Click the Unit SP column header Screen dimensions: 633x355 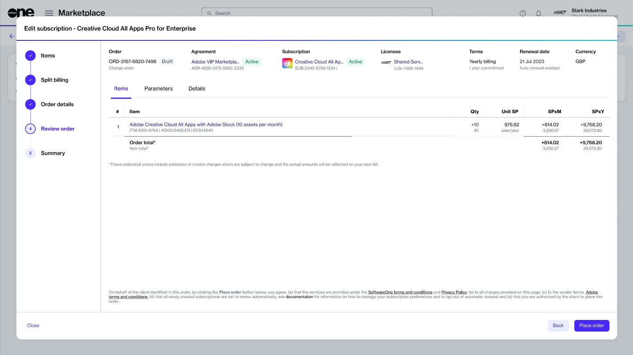click(510, 112)
